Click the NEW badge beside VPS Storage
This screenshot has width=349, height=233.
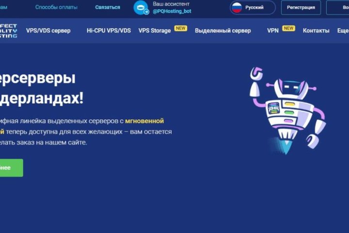click(180, 28)
